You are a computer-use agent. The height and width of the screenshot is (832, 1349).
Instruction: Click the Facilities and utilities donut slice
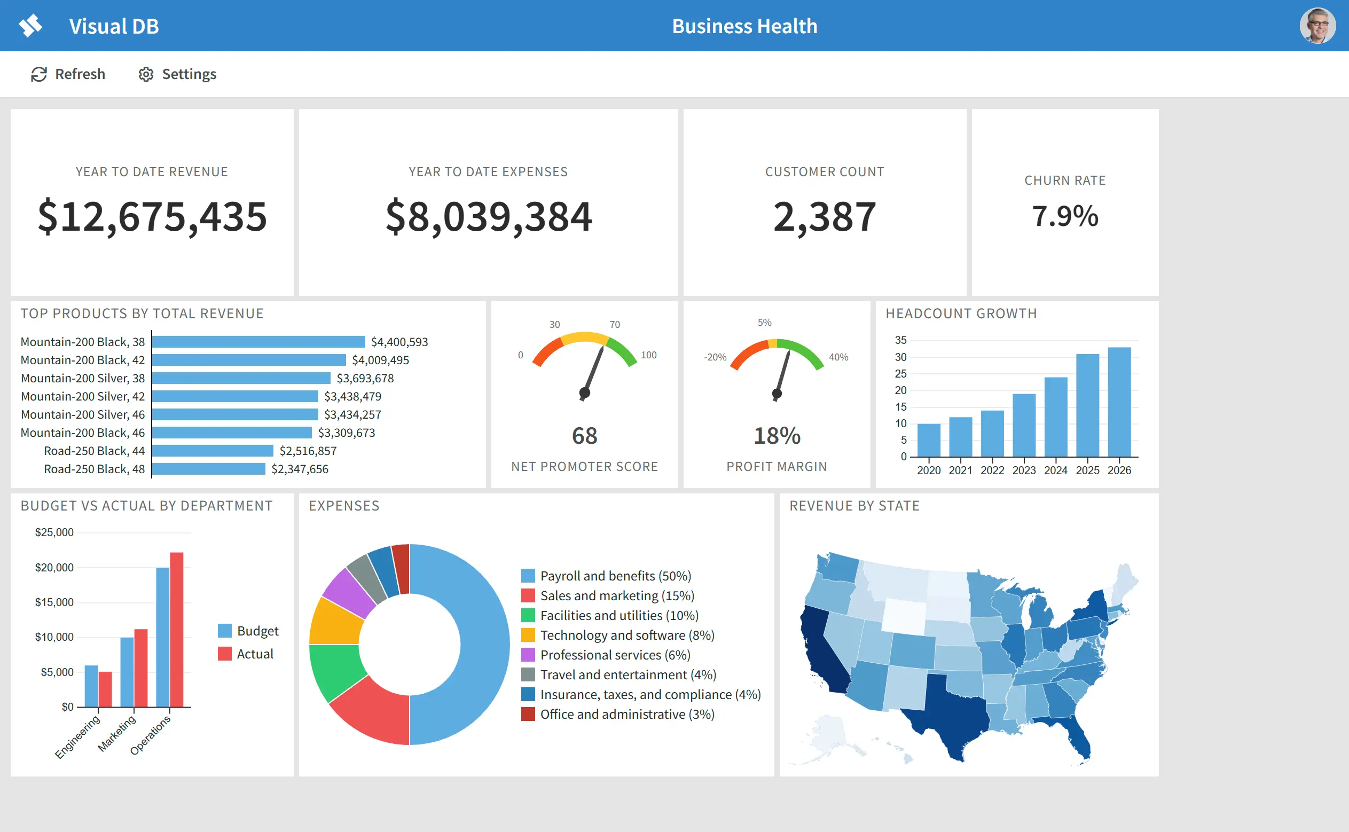tap(335, 670)
